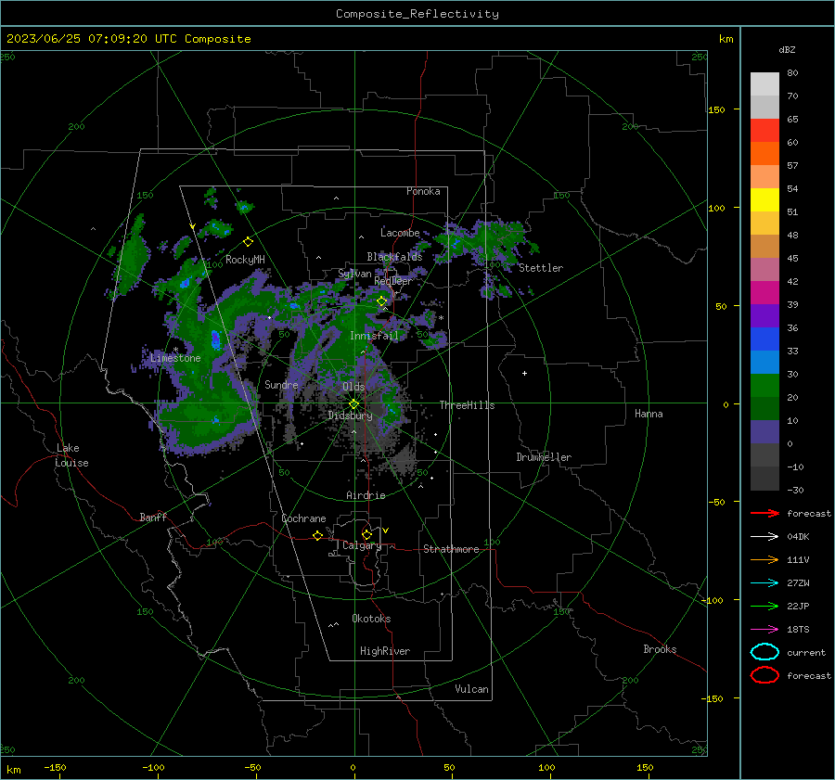Viewport: 835px width, 780px height.
Task: Click the Composite_Reflectivity title
Action: point(417,14)
